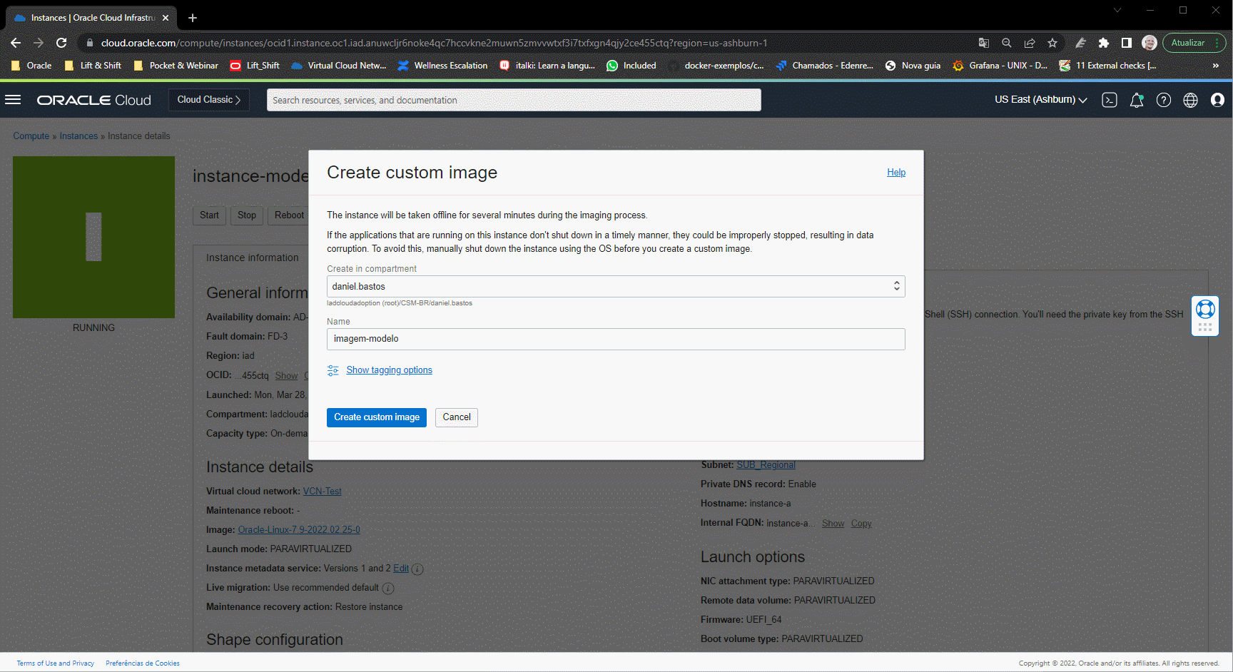Click the Stop instance button
1233x672 pixels.
click(247, 215)
